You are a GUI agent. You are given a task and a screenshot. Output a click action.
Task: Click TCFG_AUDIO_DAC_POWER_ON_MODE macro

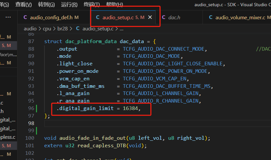165,71
